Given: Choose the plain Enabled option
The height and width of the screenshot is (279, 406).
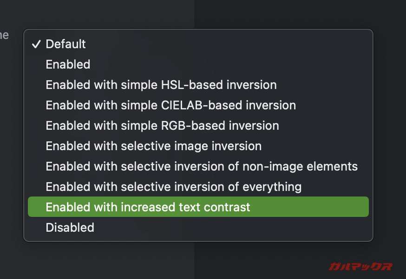Looking at the screenshot, I should pyautogui.click(x=68, y=64).
